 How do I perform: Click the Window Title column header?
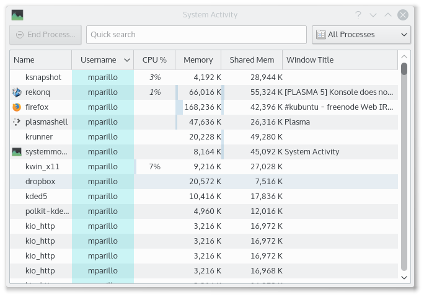tap(340, 60)
